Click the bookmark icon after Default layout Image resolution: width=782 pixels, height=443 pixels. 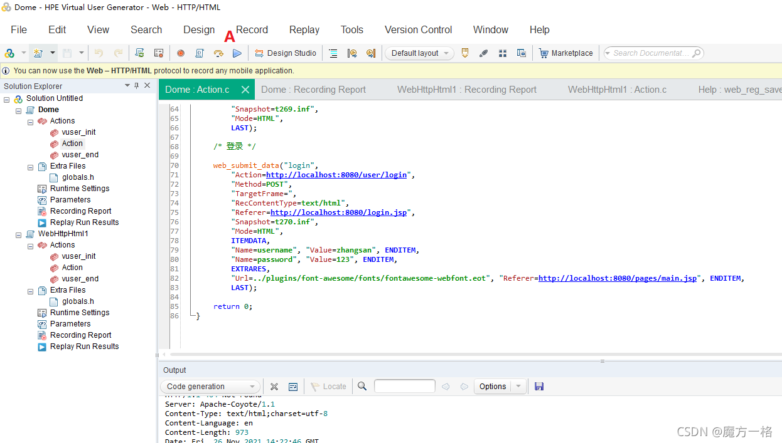pyautogui.click(x=465, y=53)
